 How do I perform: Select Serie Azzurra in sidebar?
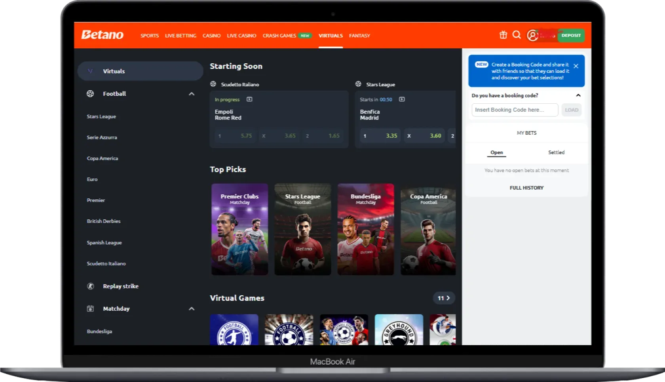tap(102, 137)
